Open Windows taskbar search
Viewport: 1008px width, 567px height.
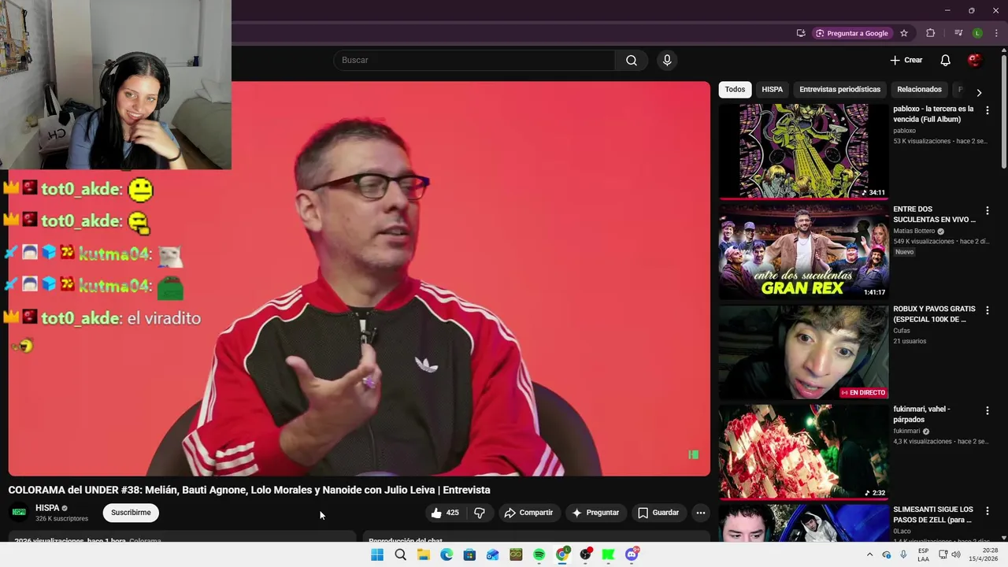(x=400, y=554)
